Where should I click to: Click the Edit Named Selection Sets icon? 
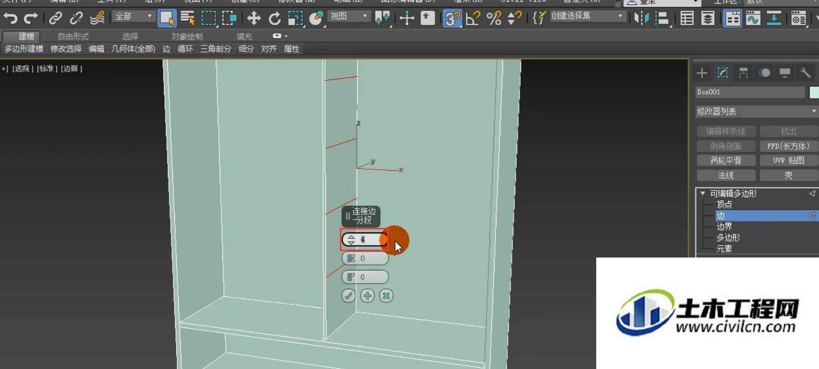(539, 19)
